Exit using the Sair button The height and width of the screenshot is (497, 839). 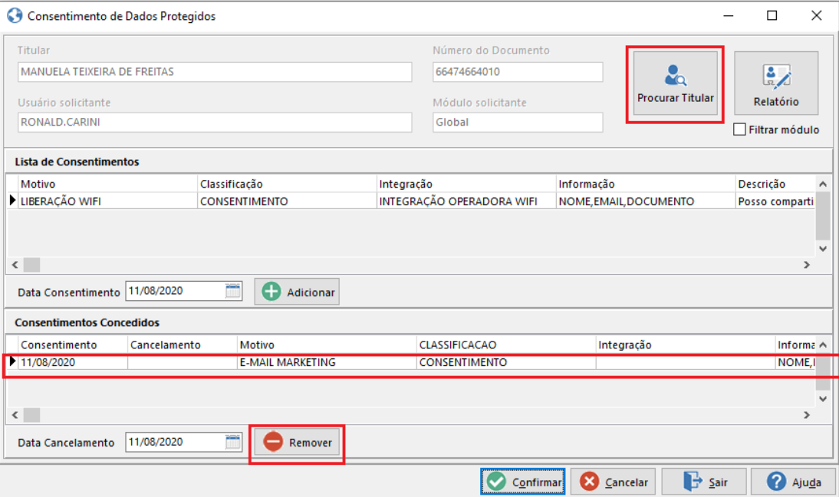(704, 482)
